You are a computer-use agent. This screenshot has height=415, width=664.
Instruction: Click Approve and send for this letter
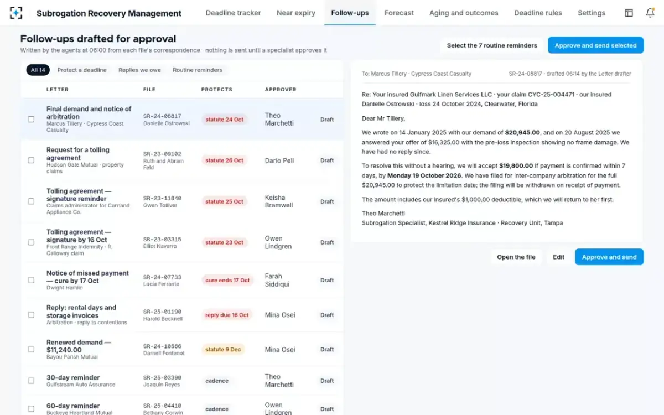click(x=609, y=257)
